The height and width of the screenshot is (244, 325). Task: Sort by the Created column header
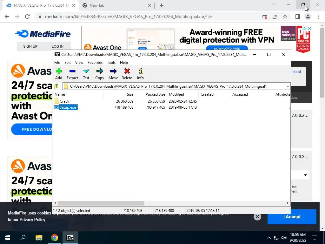214,94
